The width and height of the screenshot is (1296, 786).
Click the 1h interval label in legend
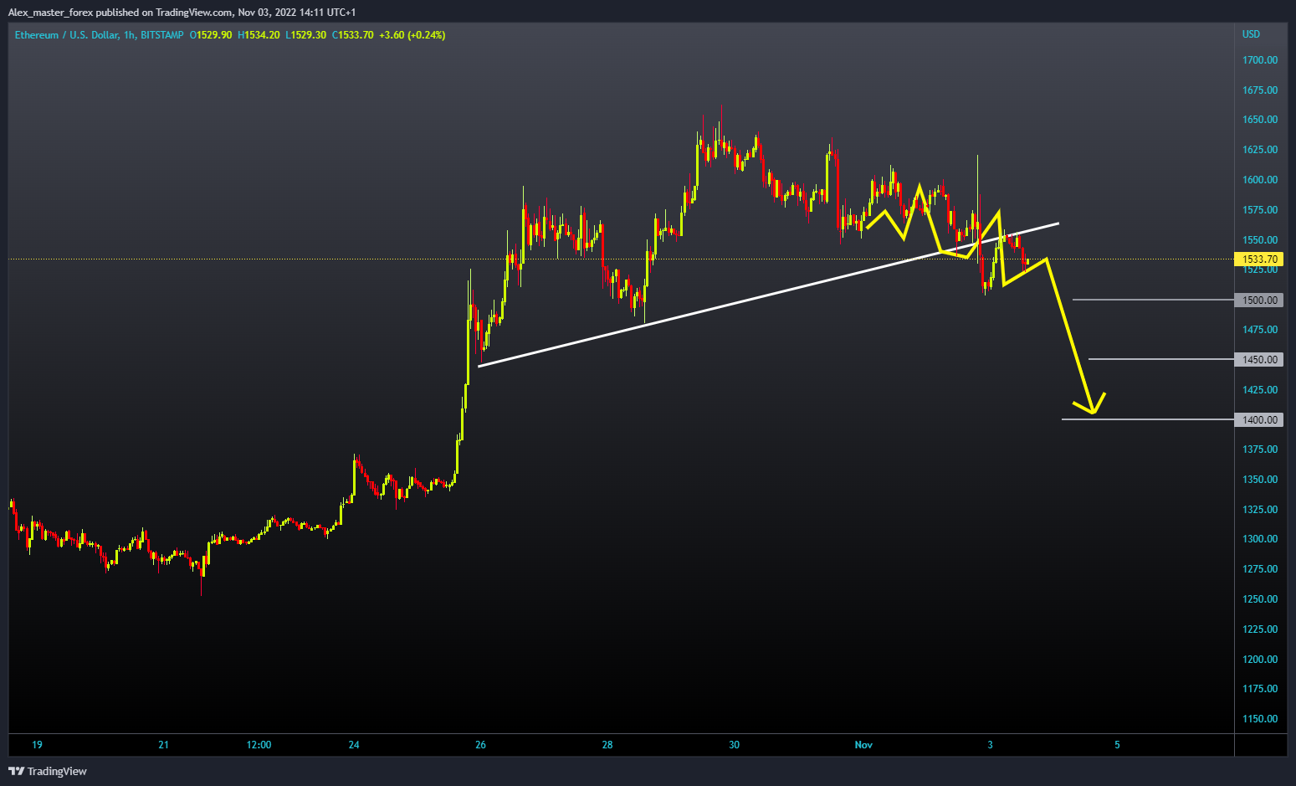click(x=129, y=35)
